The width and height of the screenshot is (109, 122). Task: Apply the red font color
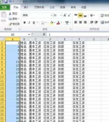point(58,23)
